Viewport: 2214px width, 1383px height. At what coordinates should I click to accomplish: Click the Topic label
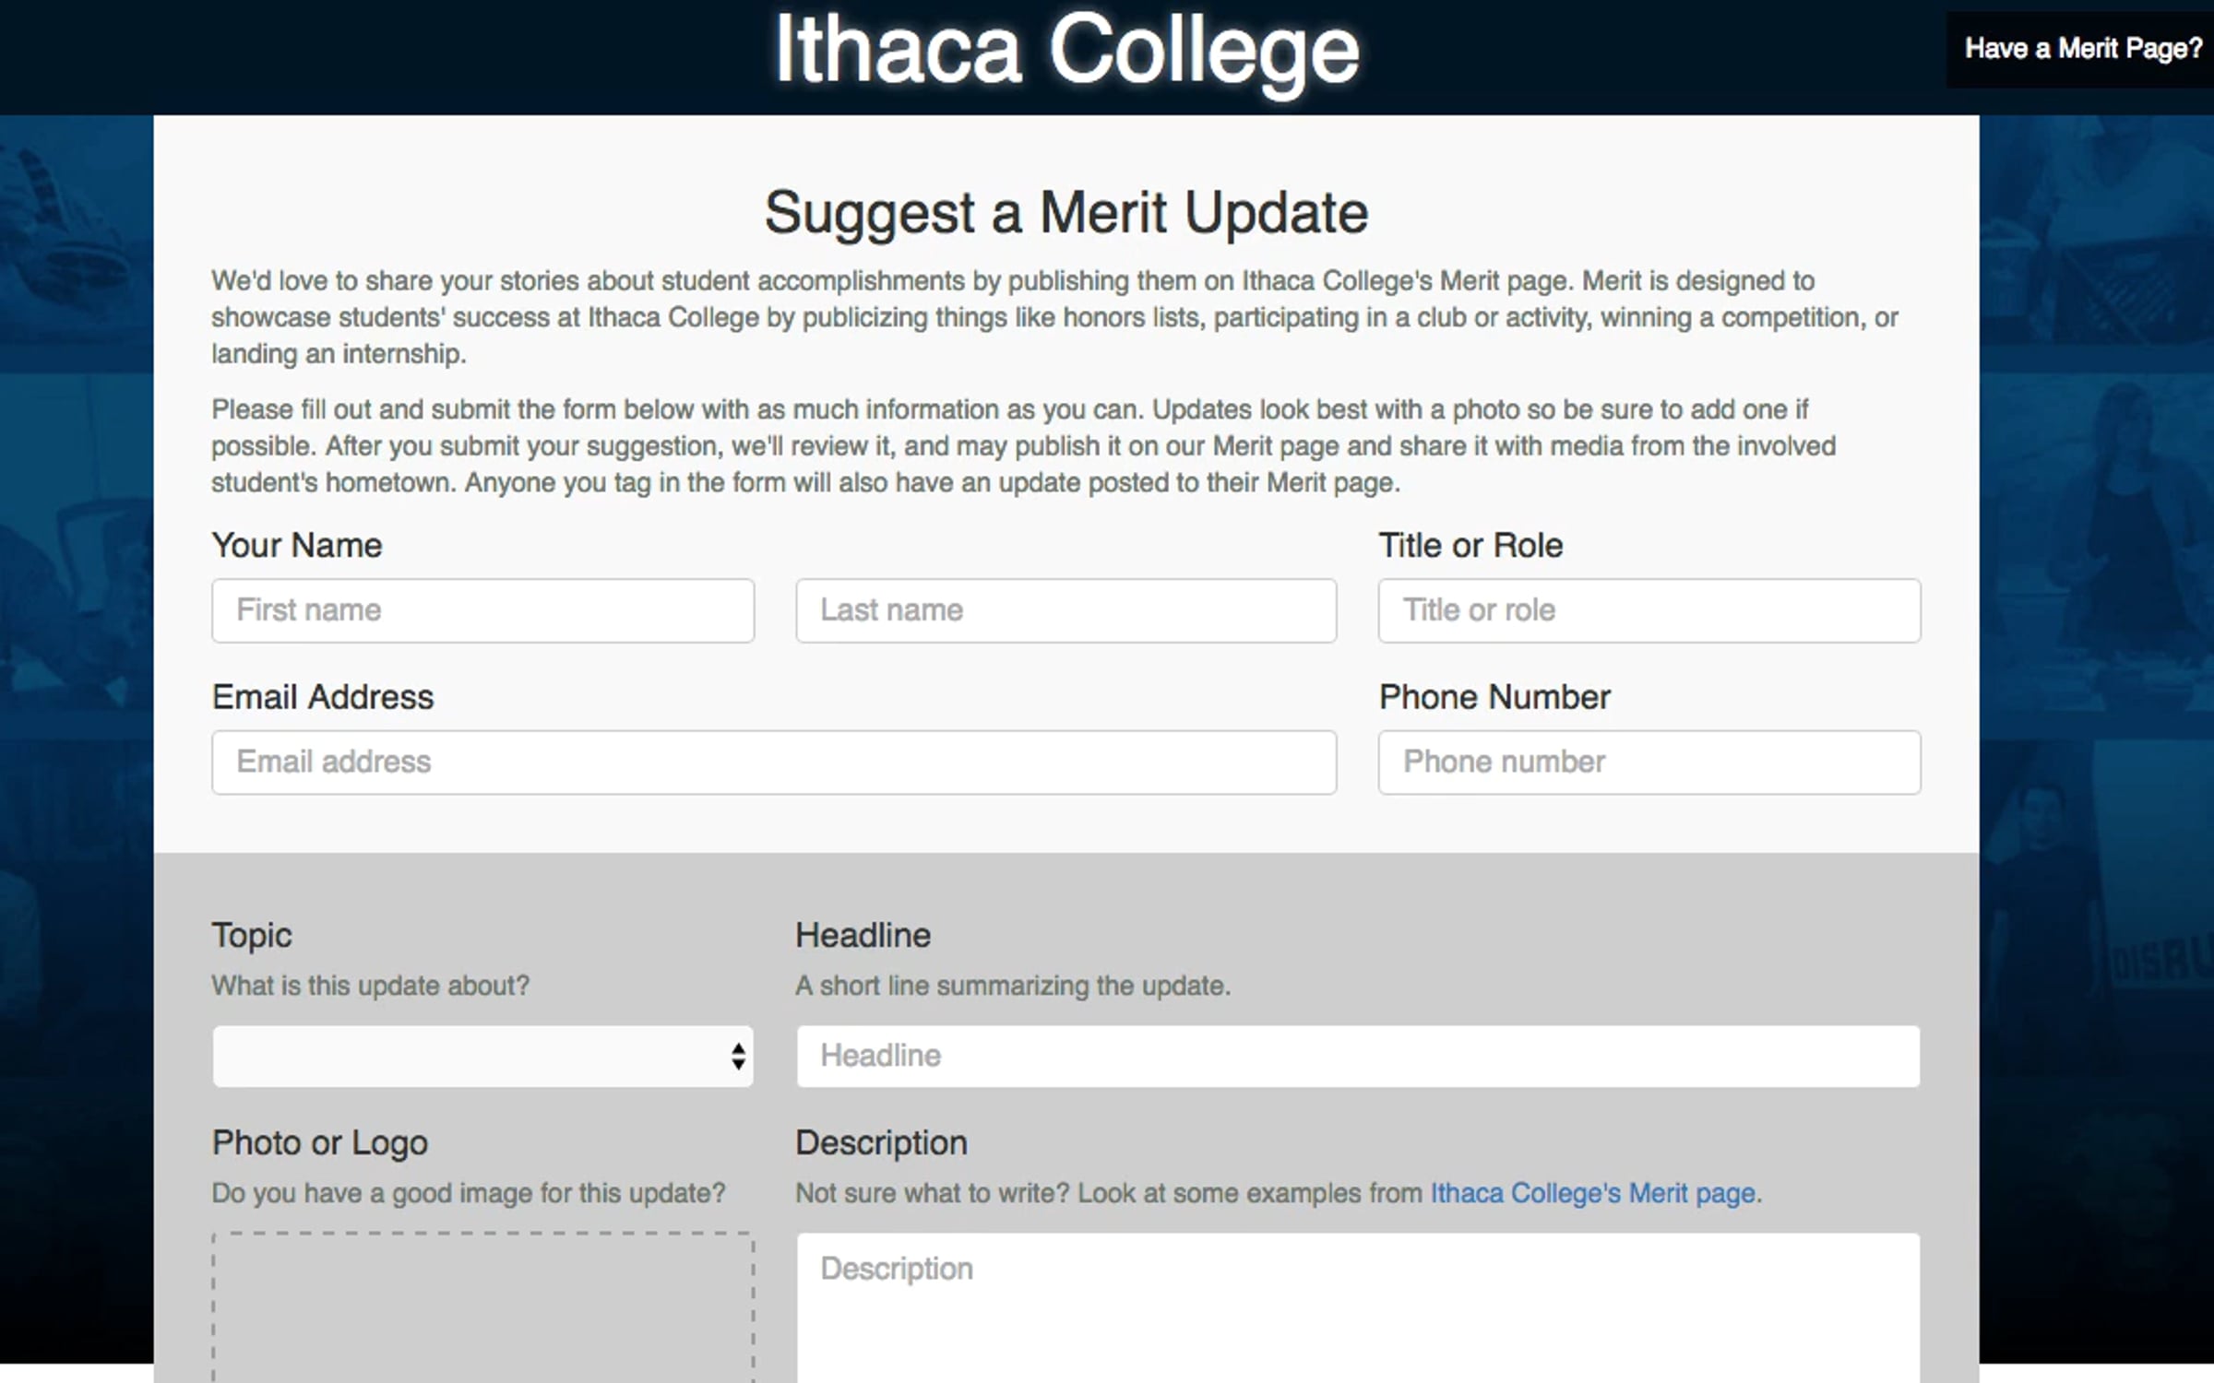pyautogui.click(x=252, y=936)
